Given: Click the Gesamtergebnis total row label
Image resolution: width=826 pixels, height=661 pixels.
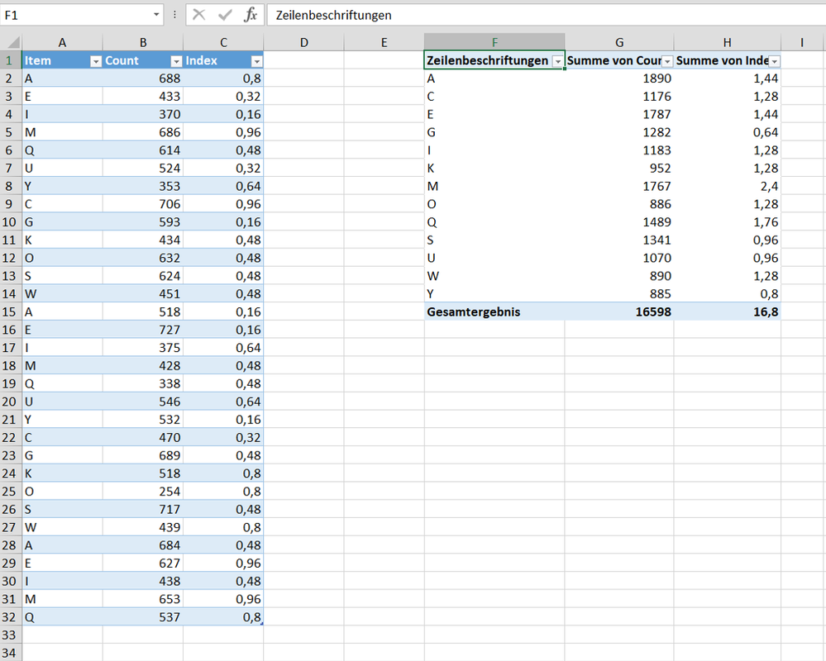Looking at the screenshot, I should point(473,311).
